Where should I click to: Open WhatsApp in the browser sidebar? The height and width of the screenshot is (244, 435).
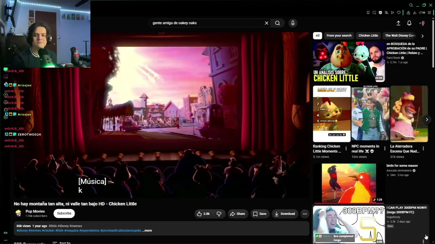click(x=5, y=70)
